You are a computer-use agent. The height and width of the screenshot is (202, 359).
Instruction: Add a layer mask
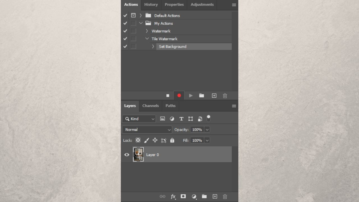(183, 196)
